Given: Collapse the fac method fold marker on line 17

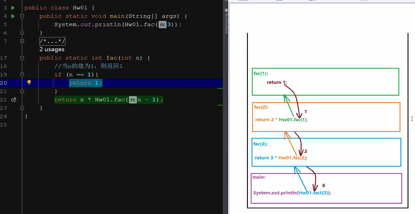Looking at the screenshot, I should click(22, 58).
